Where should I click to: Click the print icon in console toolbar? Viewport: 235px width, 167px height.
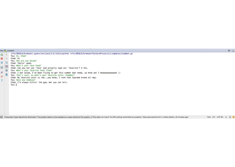pos(7,70)
